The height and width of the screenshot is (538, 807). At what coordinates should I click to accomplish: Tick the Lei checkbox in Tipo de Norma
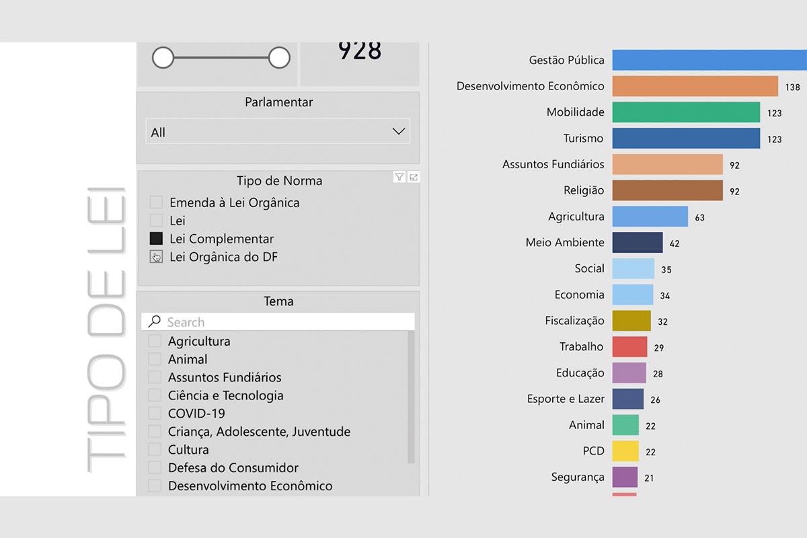tap(156, 221)
